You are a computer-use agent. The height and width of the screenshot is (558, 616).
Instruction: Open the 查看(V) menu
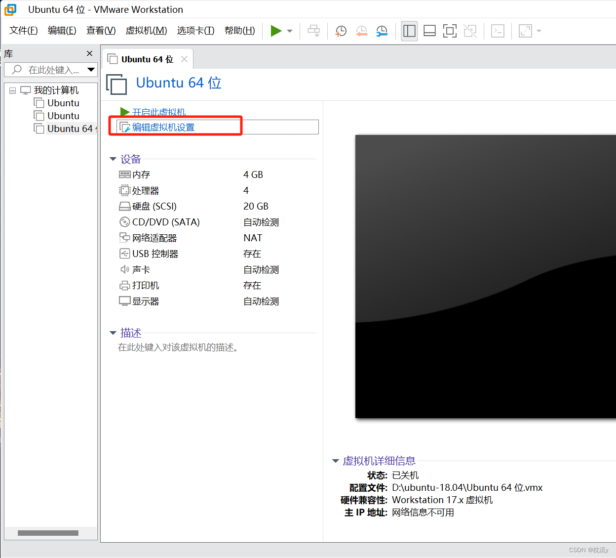tap(101, 31)
